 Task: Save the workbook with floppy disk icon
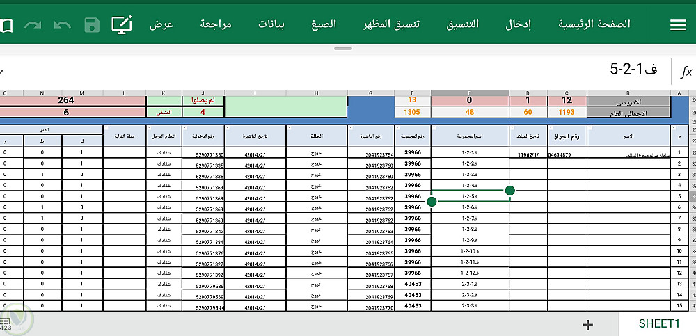92,25
